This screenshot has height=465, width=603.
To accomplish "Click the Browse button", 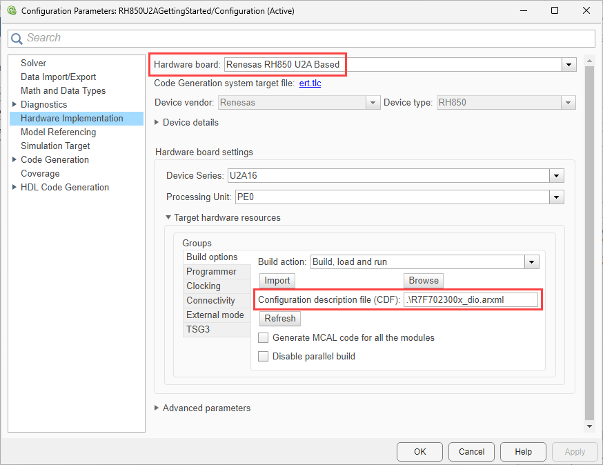I will tap(423, 280).
